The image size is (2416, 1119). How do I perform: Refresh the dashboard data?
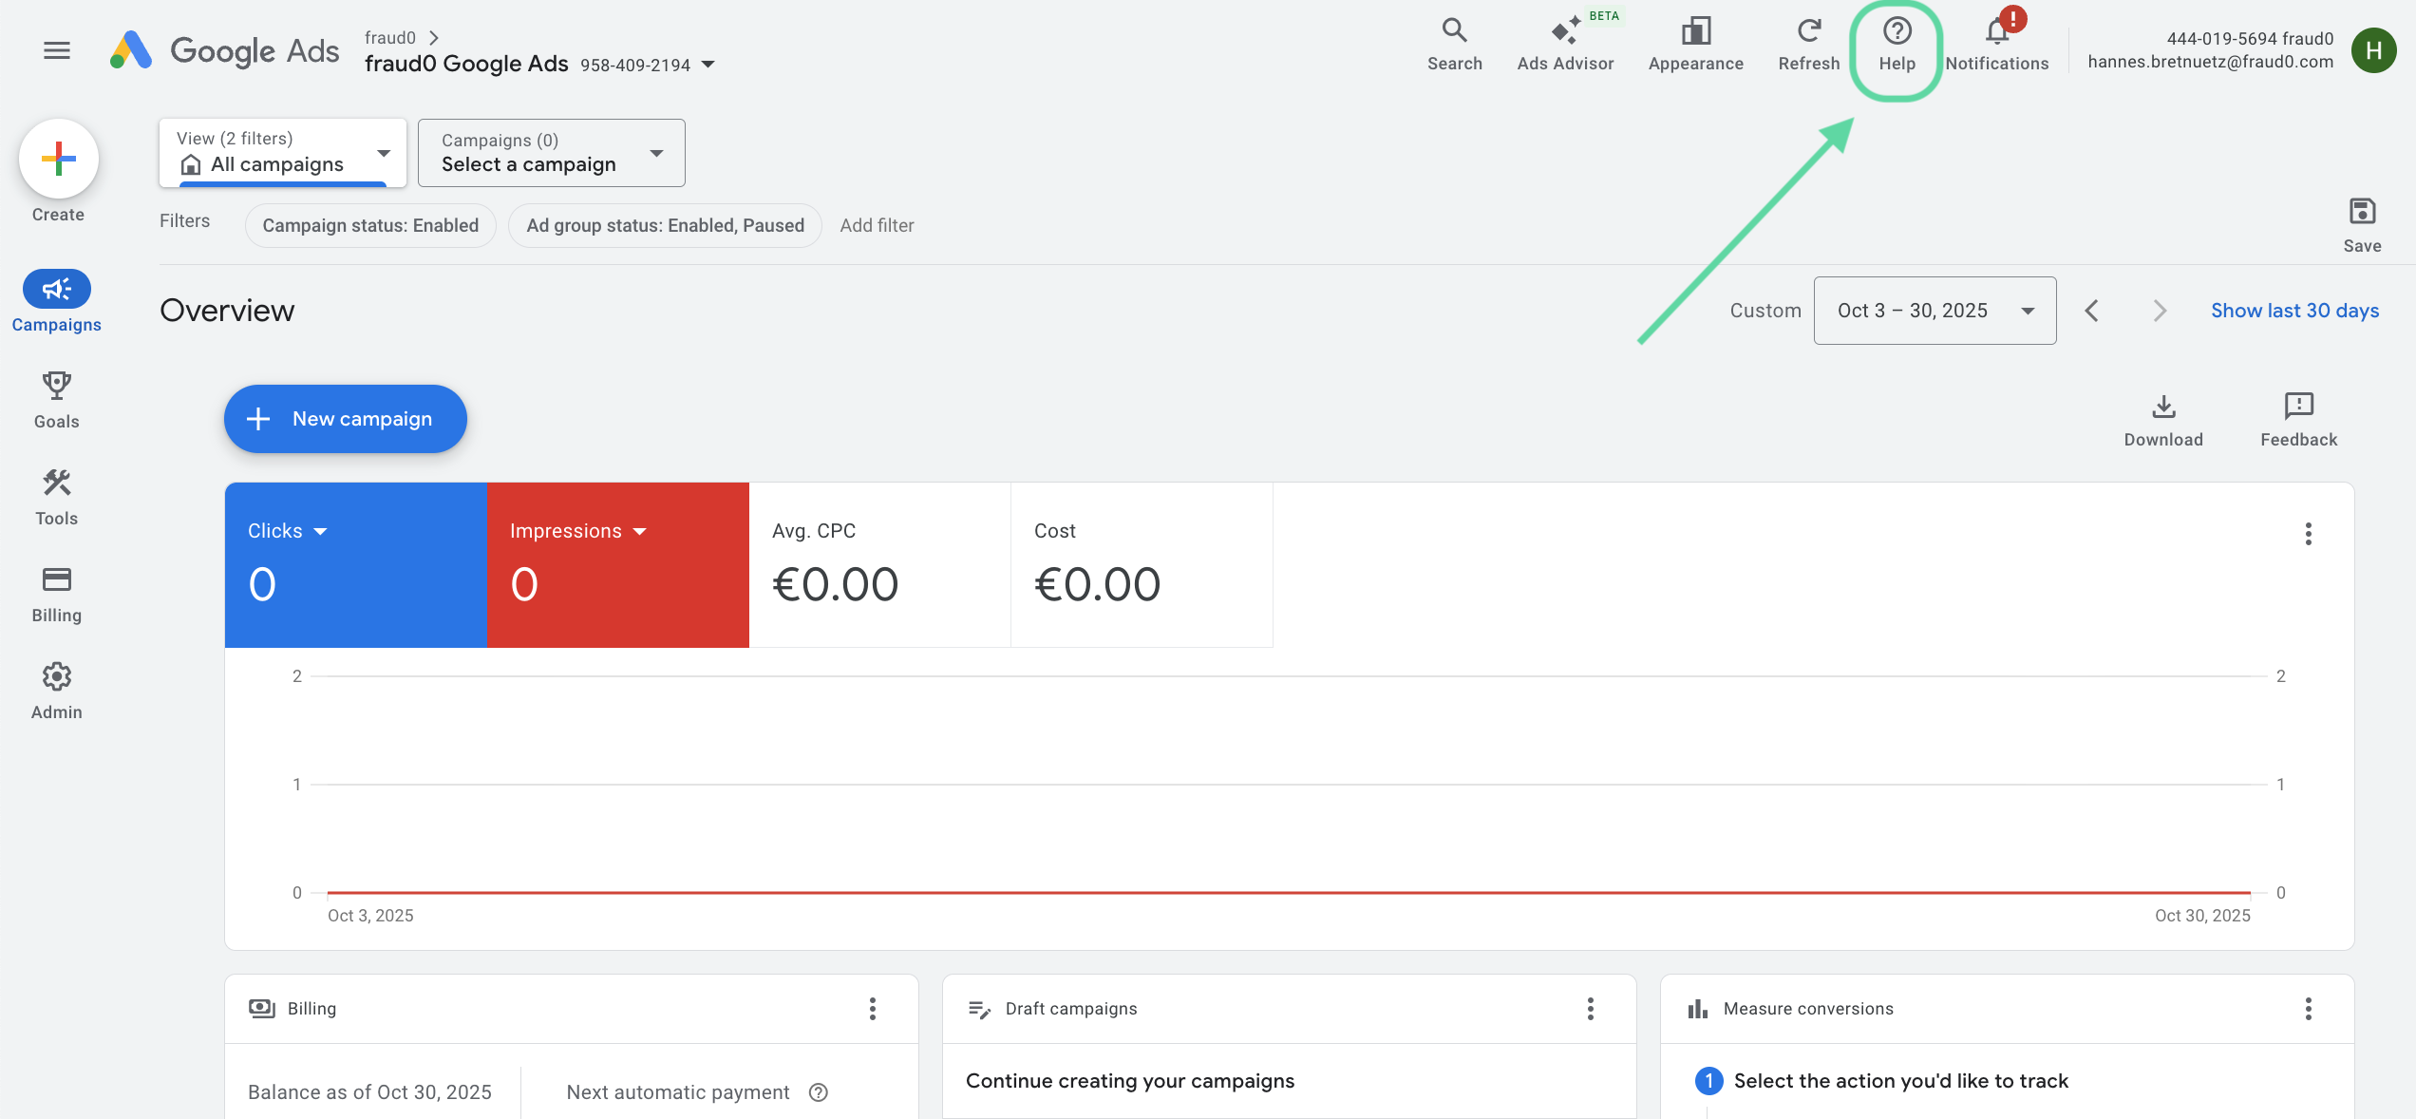(1808, 42)
